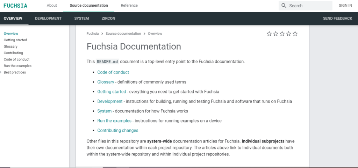
Task: Rate the page one star
Action: tap(269, 34)
